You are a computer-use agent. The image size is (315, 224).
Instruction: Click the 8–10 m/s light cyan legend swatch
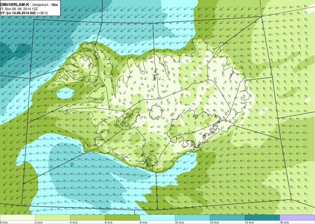(157, 218)
